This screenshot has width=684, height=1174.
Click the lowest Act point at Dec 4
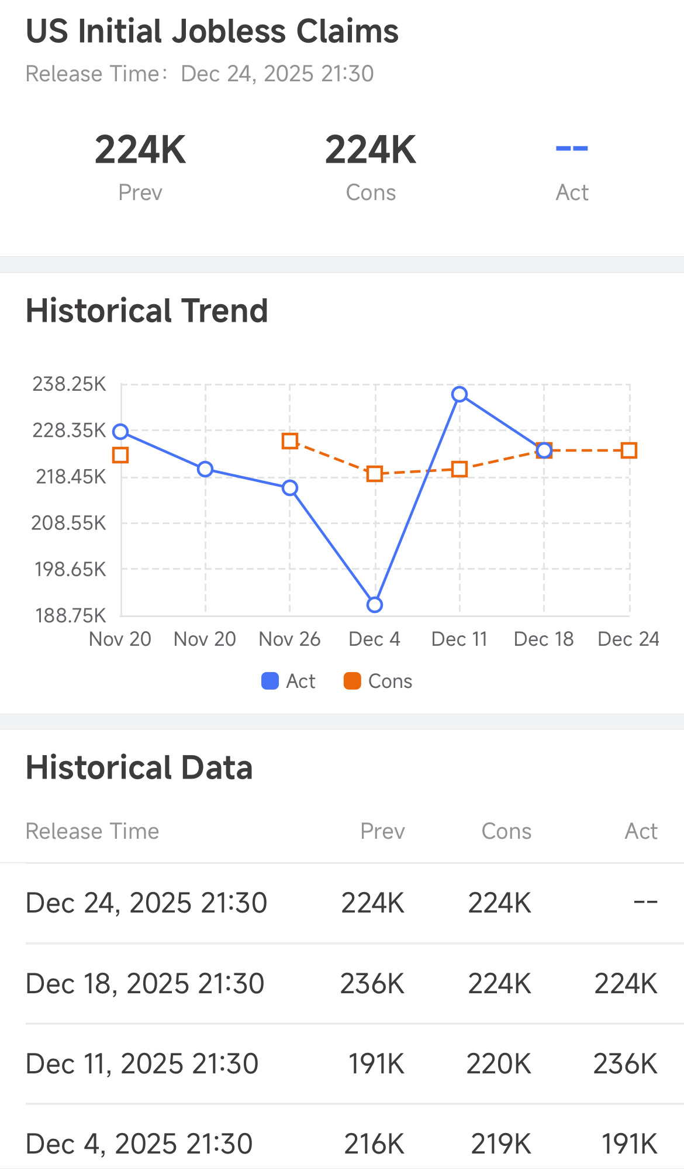[375, 605]
